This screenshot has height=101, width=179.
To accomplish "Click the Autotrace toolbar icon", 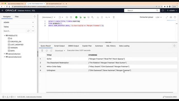I will pos(93,17).
